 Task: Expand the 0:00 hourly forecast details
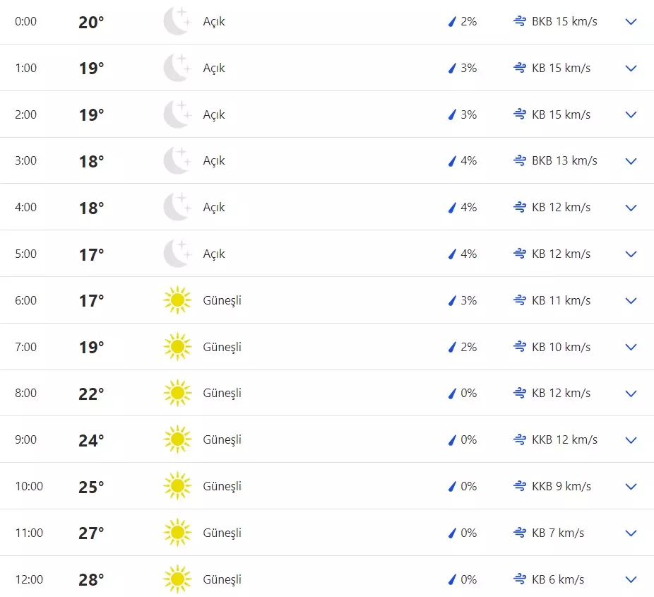pos(631,21)
